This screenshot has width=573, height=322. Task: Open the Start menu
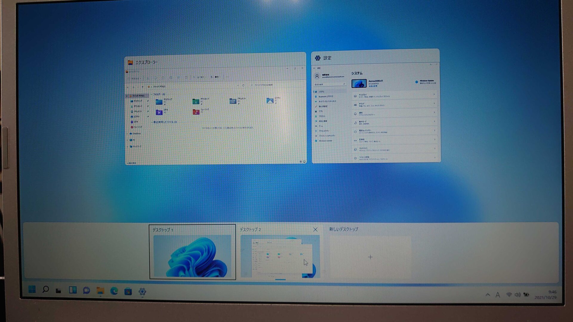(x=32, y=289)
